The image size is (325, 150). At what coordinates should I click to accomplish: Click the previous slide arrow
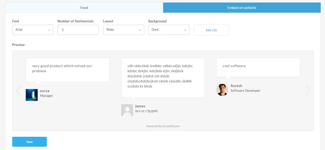click(18, 91)
